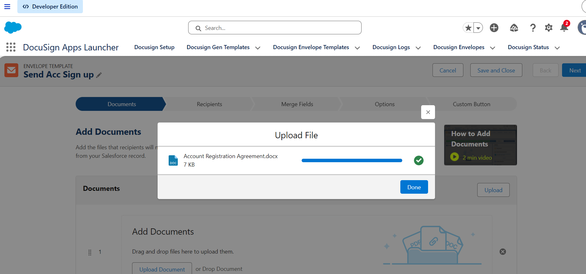
Task: Open the setup gear icon
Action: click(x=548, y=28)
